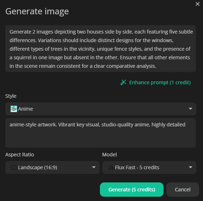
Task: Click Generate (5 credits) button
Action: click(x=132, y=190)
